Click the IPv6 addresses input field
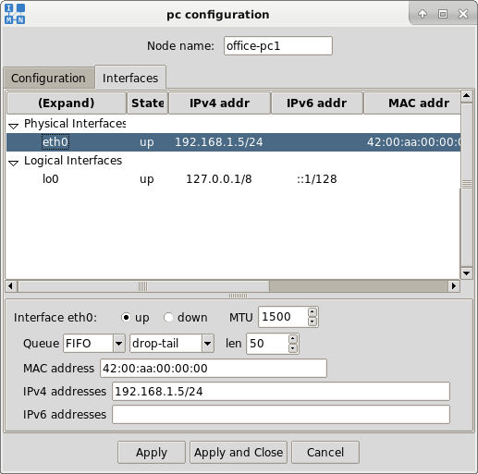Image resolution: width=478 pixels, height=474 pixels. click(281, 414)
